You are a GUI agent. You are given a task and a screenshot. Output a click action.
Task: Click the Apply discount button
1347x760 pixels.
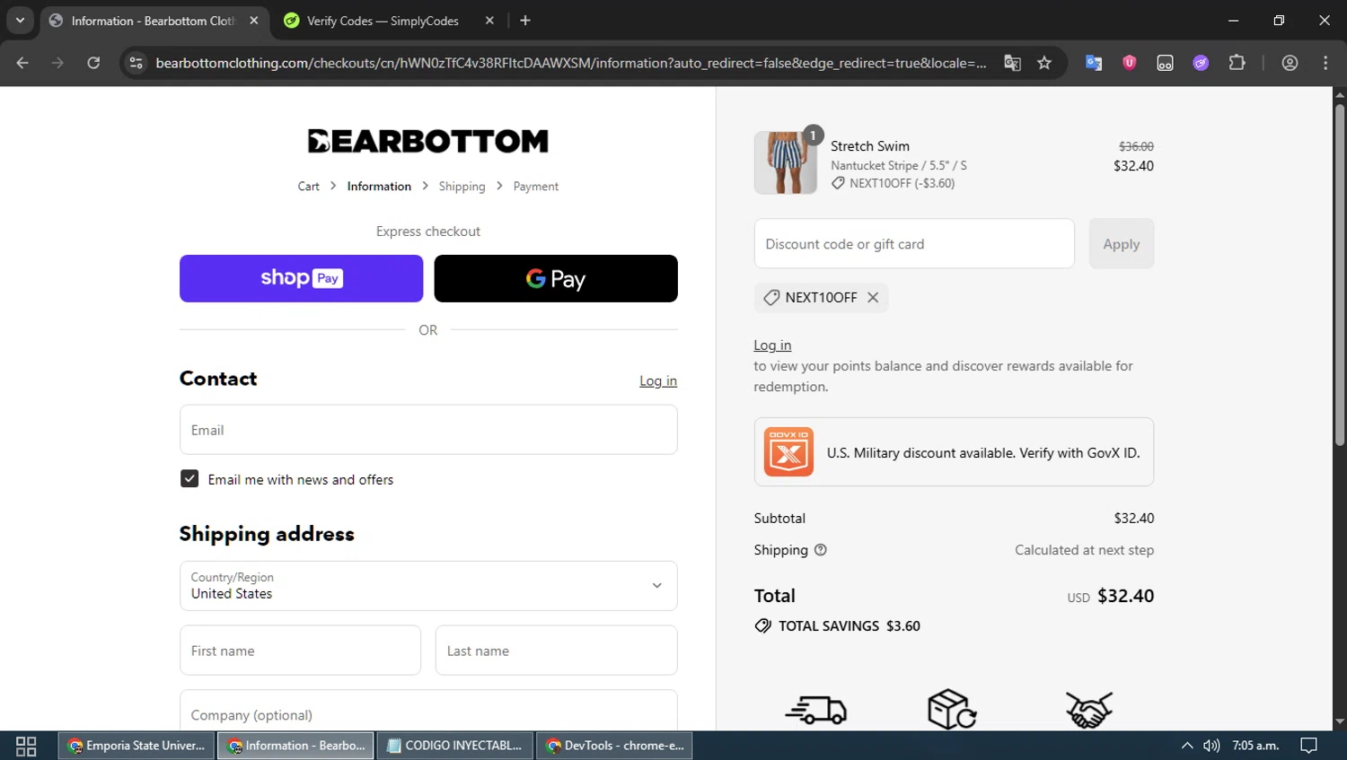(1122, 243)
